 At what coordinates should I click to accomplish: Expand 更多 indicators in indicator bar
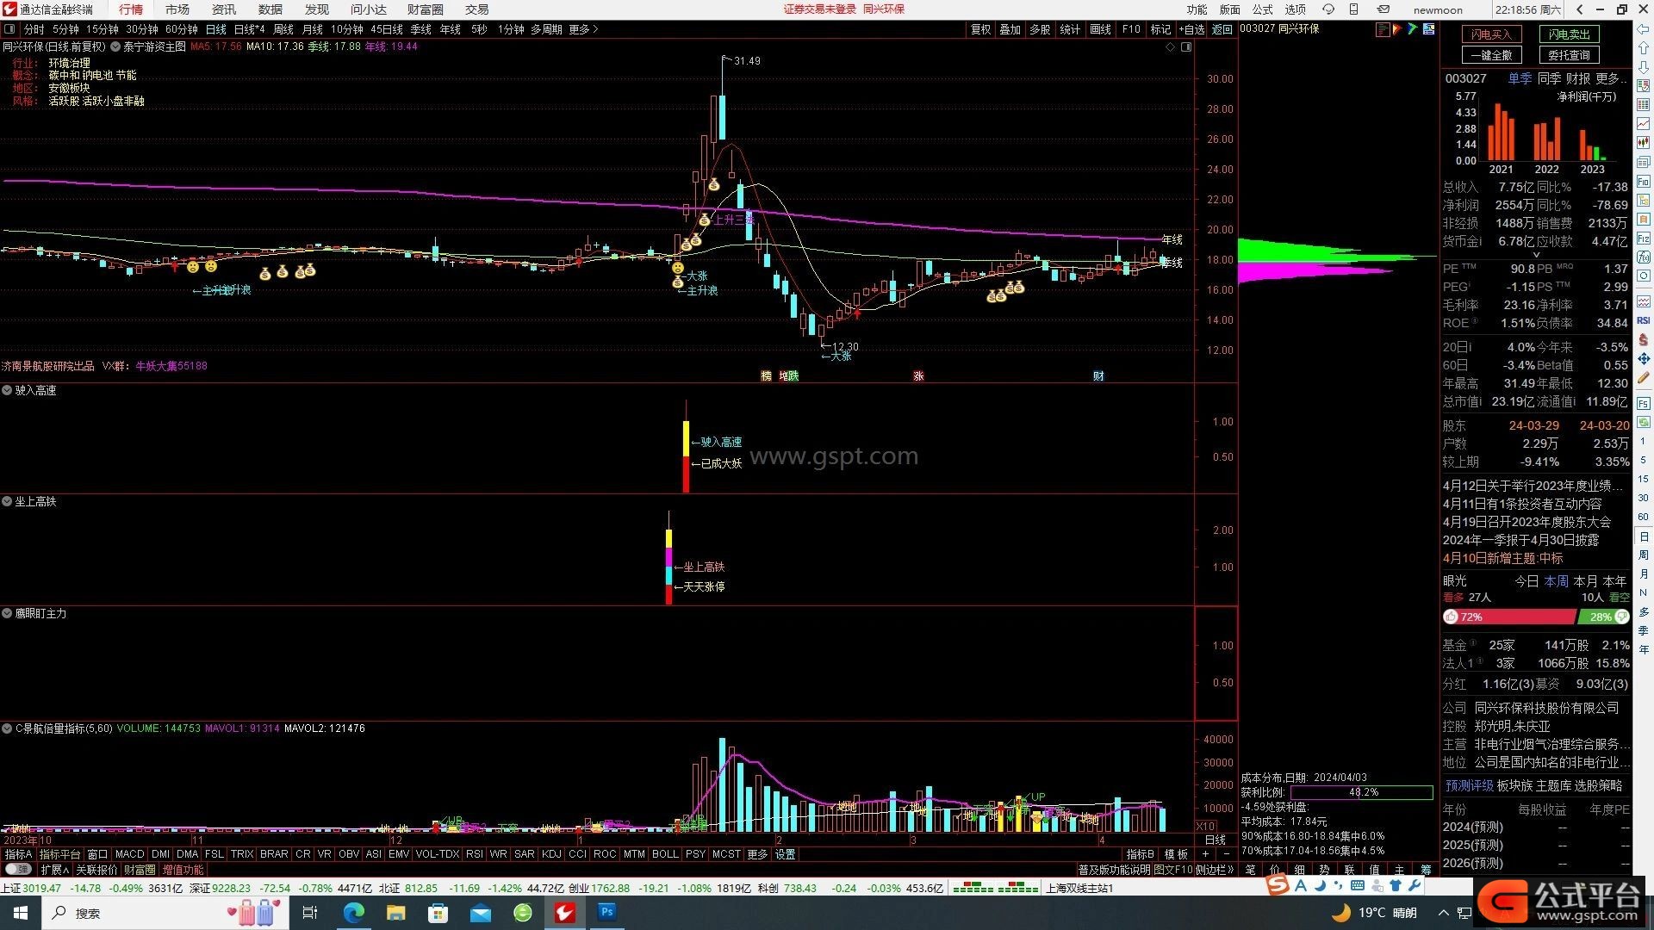[757, 854]
